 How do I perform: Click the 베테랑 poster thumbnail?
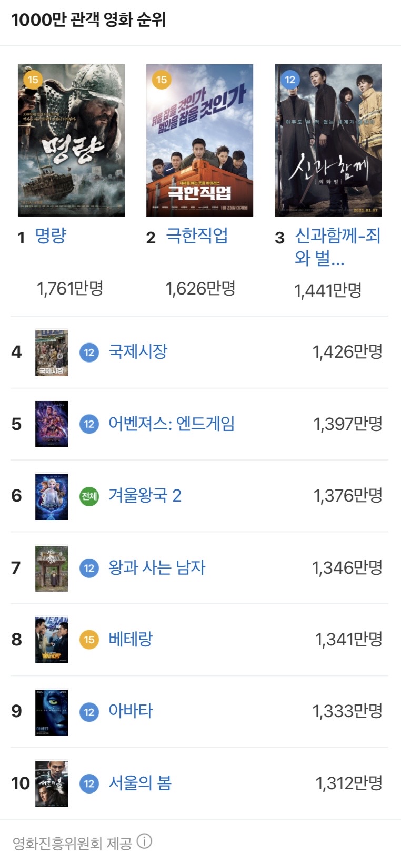[52, 640]
